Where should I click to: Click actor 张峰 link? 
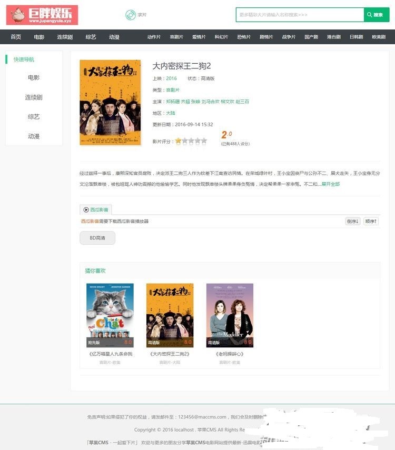tap(195, 101)
